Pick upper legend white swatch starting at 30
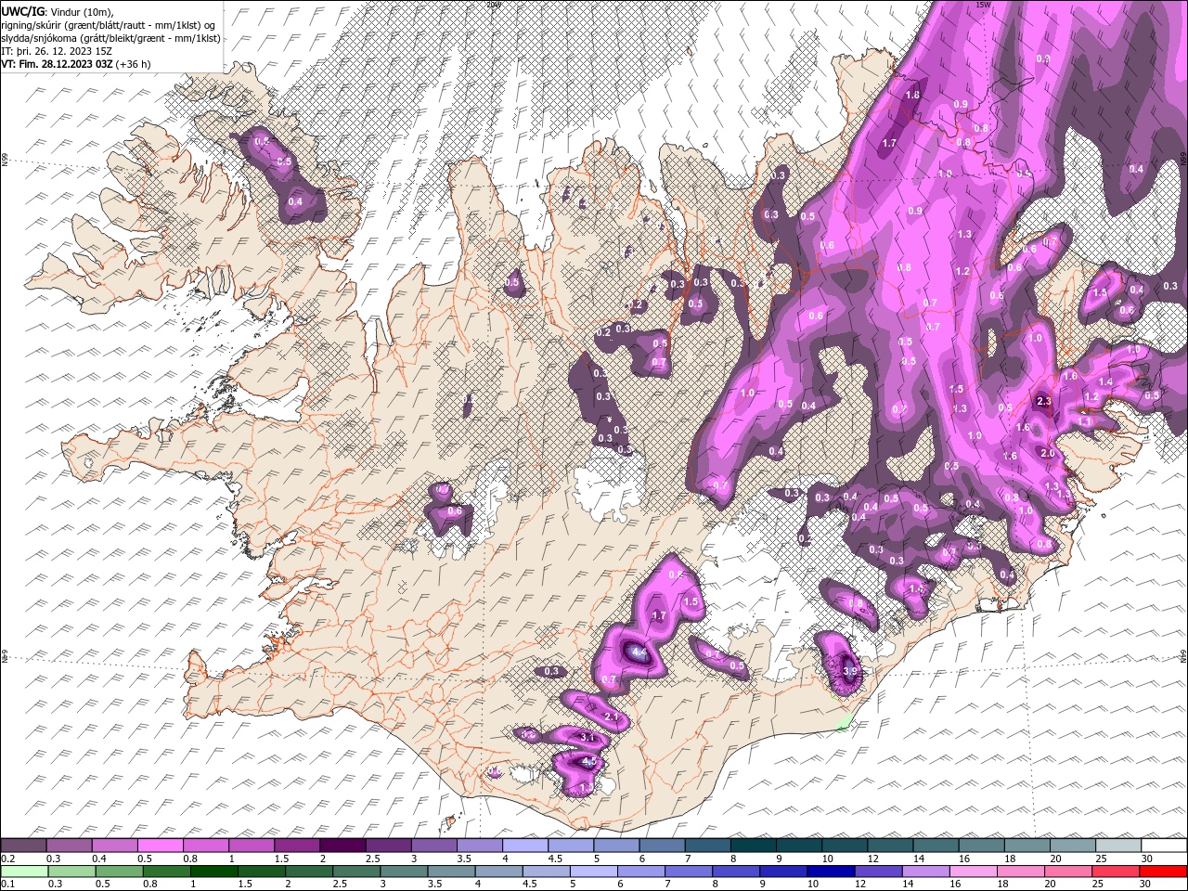Viewport: 1188px width, 891px height. click(1164, 846)
